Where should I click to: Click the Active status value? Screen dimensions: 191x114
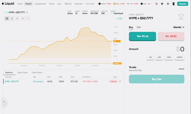[x=85, y=13]
